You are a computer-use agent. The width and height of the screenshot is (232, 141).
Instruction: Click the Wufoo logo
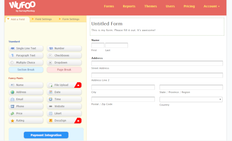coord(22,7)
